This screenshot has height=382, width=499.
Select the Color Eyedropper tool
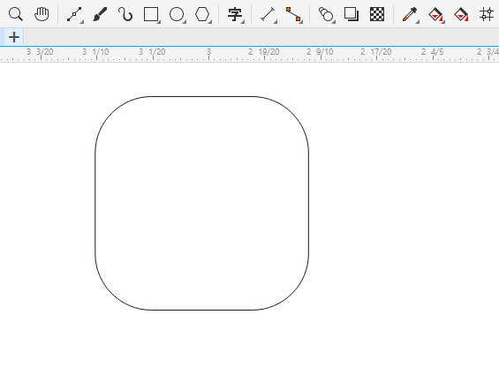coord(410,14)
